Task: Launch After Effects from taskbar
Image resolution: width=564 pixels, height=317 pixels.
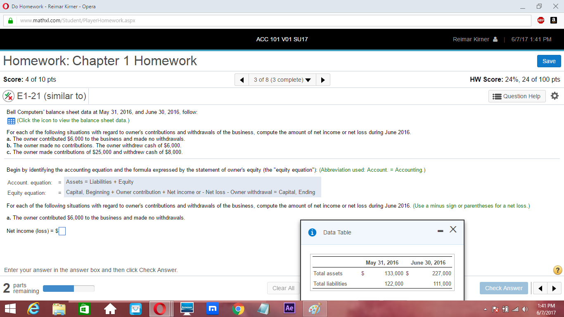Action: point(290,309)
